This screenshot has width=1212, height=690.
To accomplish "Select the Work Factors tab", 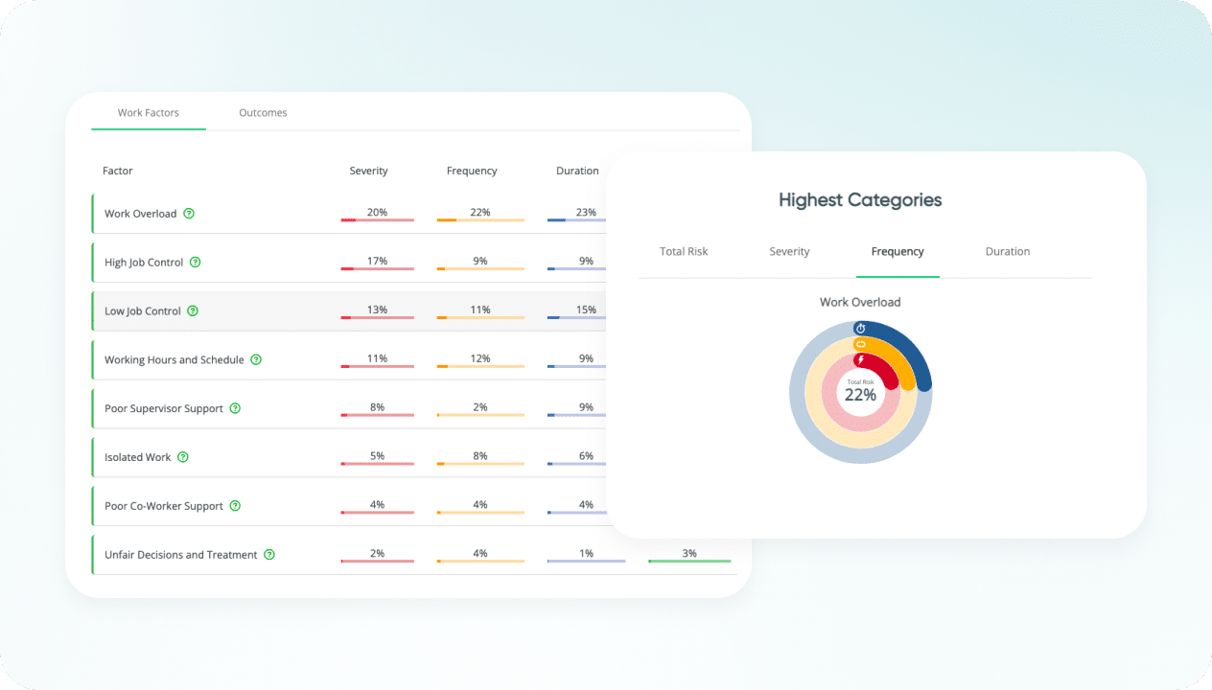I will click(x=149, y=113).
